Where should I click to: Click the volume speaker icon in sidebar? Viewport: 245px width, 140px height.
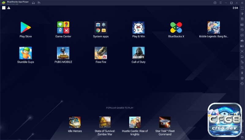(x=242, y=13)
